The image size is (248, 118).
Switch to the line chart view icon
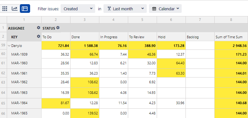(x=14, y=9)
